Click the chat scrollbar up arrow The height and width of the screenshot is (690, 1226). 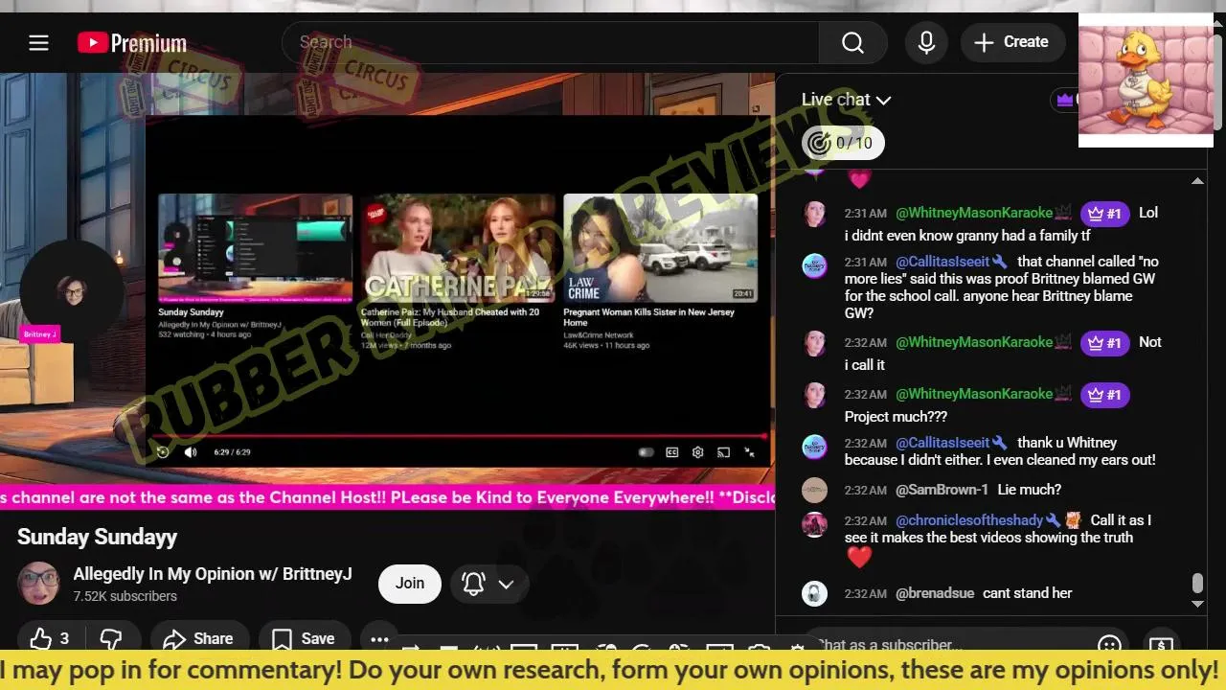coord(1197,180)
